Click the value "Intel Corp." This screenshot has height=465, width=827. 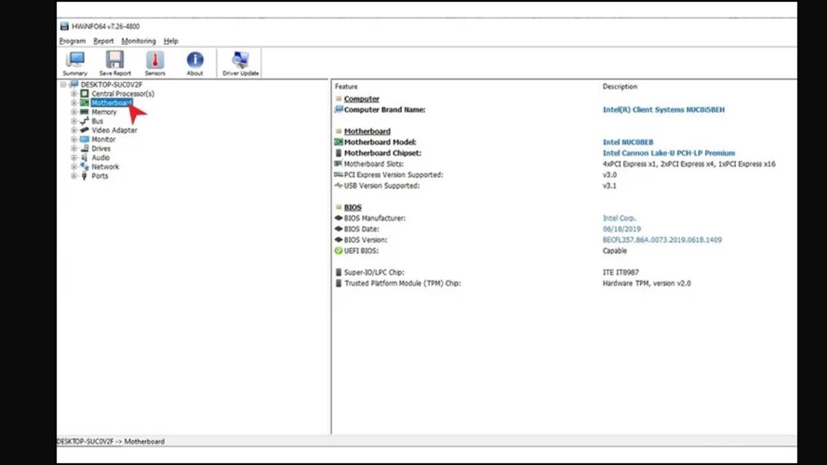point(620,218)
